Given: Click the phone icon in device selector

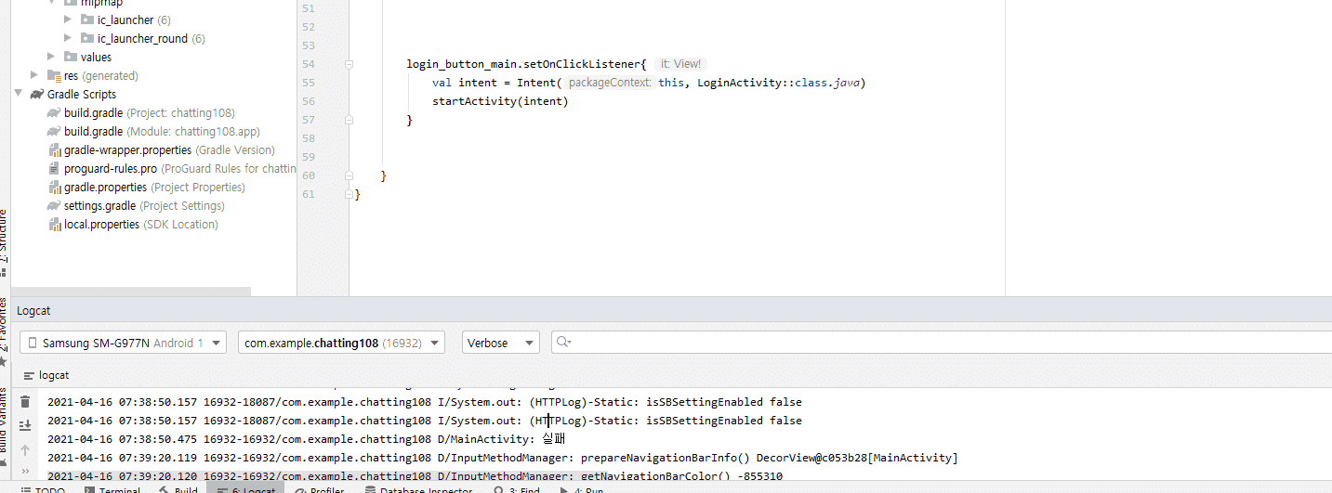Looking at the screenshot, I should click(33, 343).
